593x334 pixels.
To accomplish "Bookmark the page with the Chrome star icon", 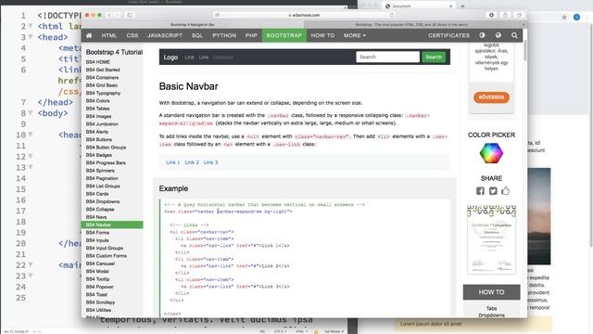I will (x=564, y=17).
